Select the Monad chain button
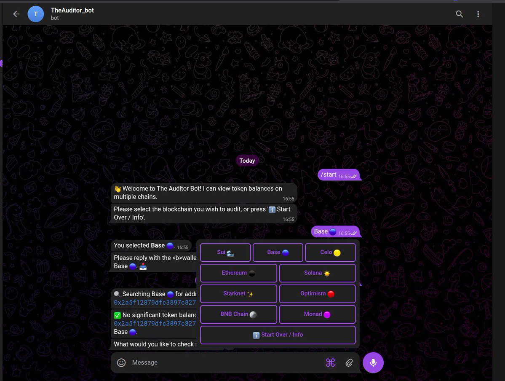The image size is (505, 381). (317, 314)
